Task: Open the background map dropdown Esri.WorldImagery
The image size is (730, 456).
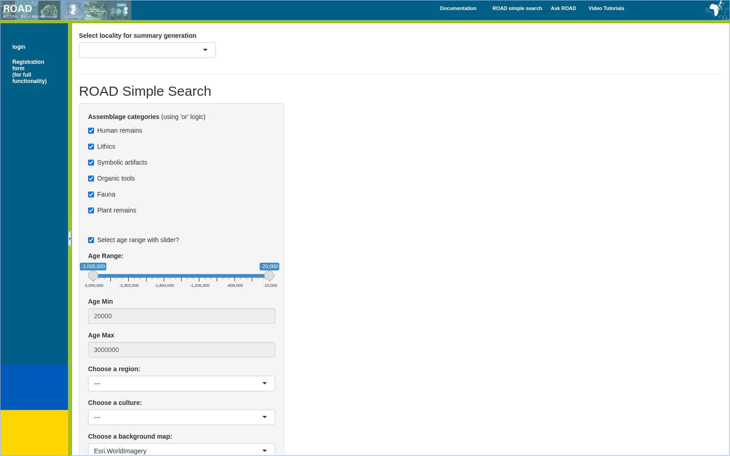Action: pos(182,450)
